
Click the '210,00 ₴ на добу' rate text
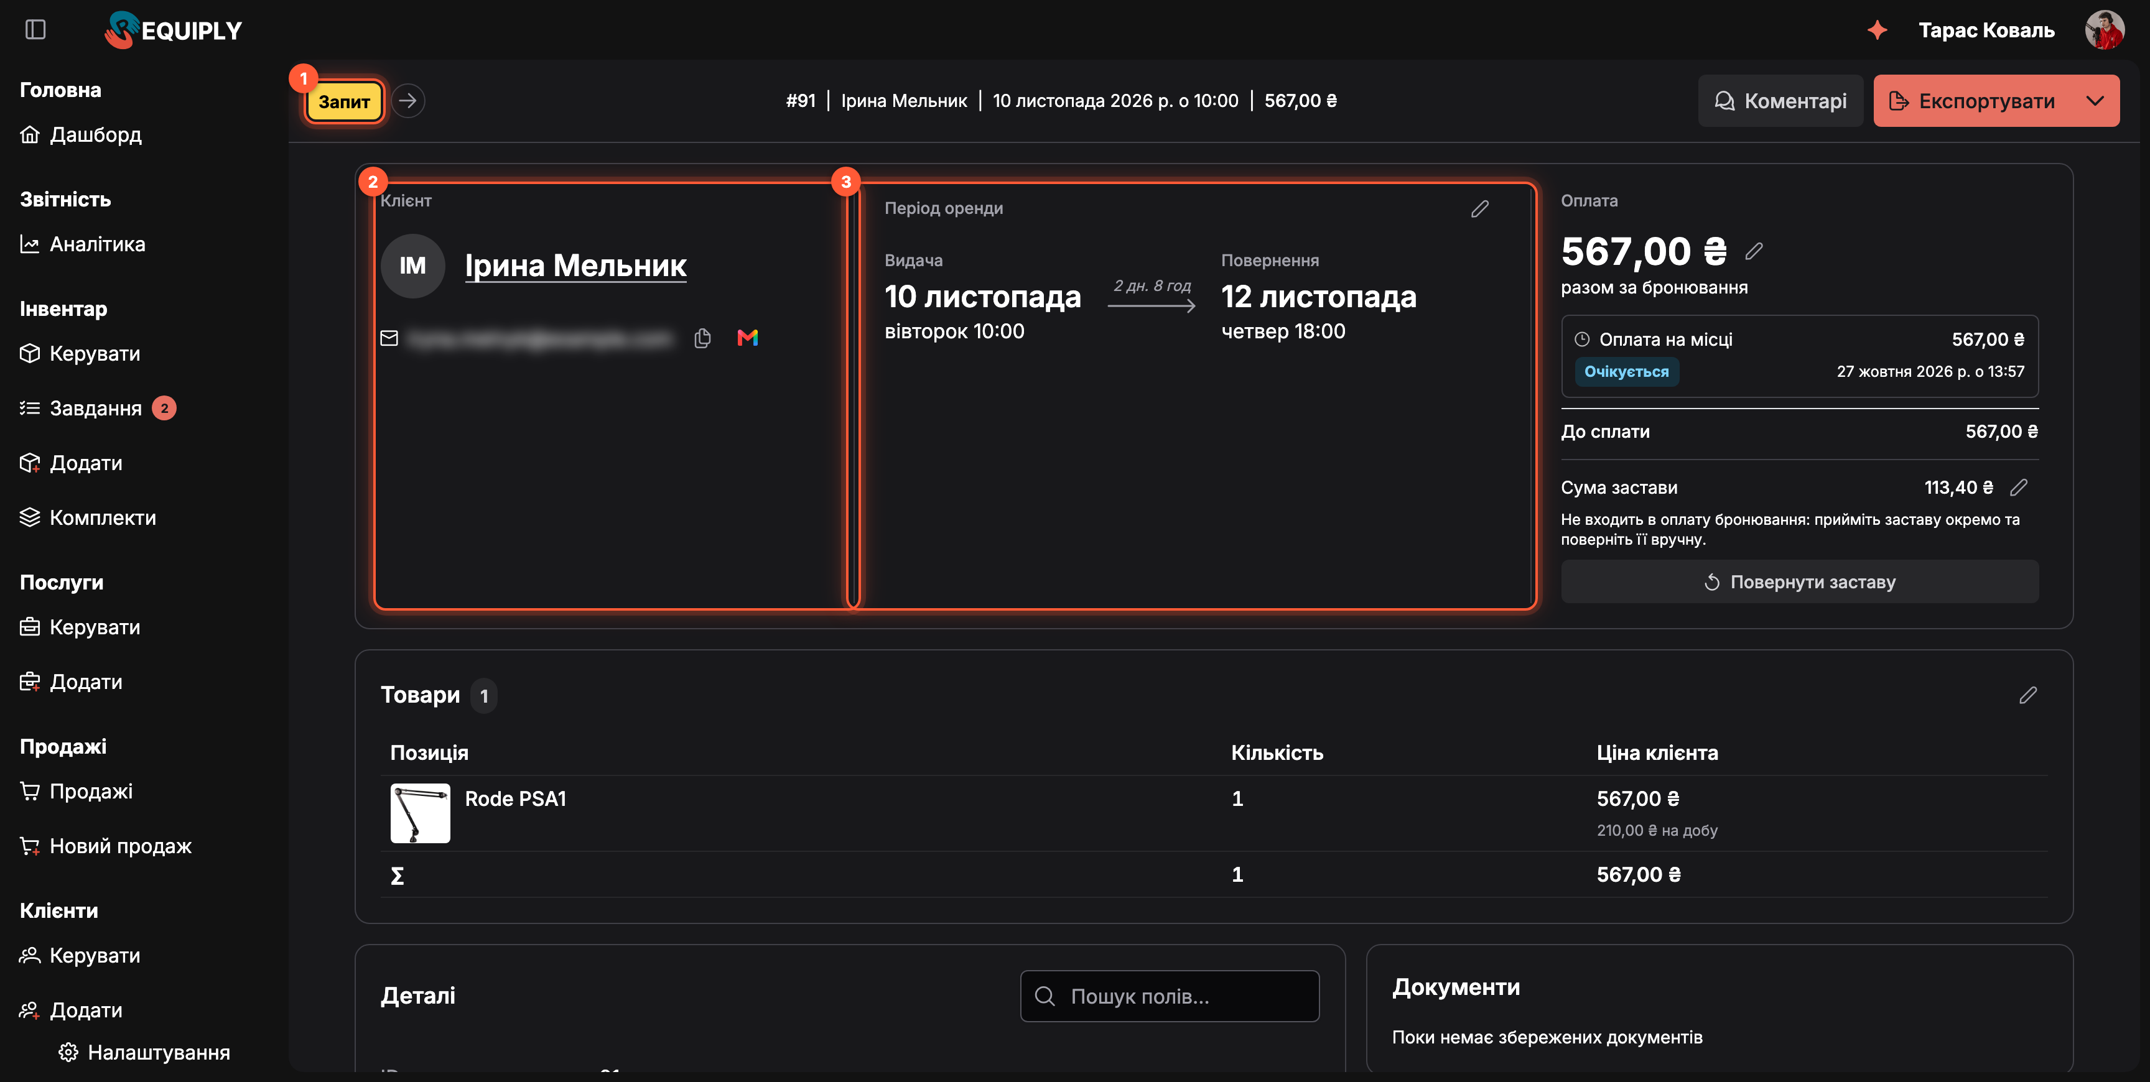1657,831
